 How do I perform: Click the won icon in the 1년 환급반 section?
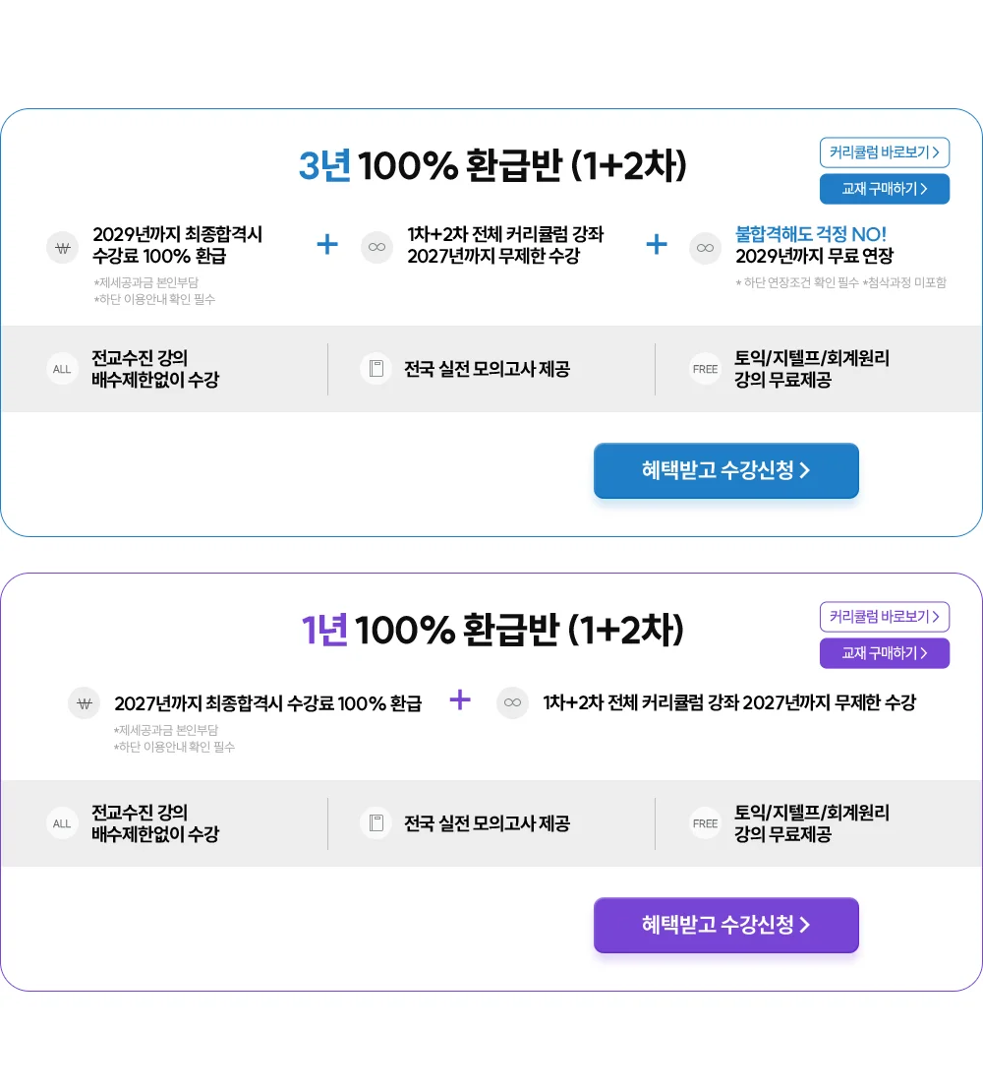click(x=85, y=702)
